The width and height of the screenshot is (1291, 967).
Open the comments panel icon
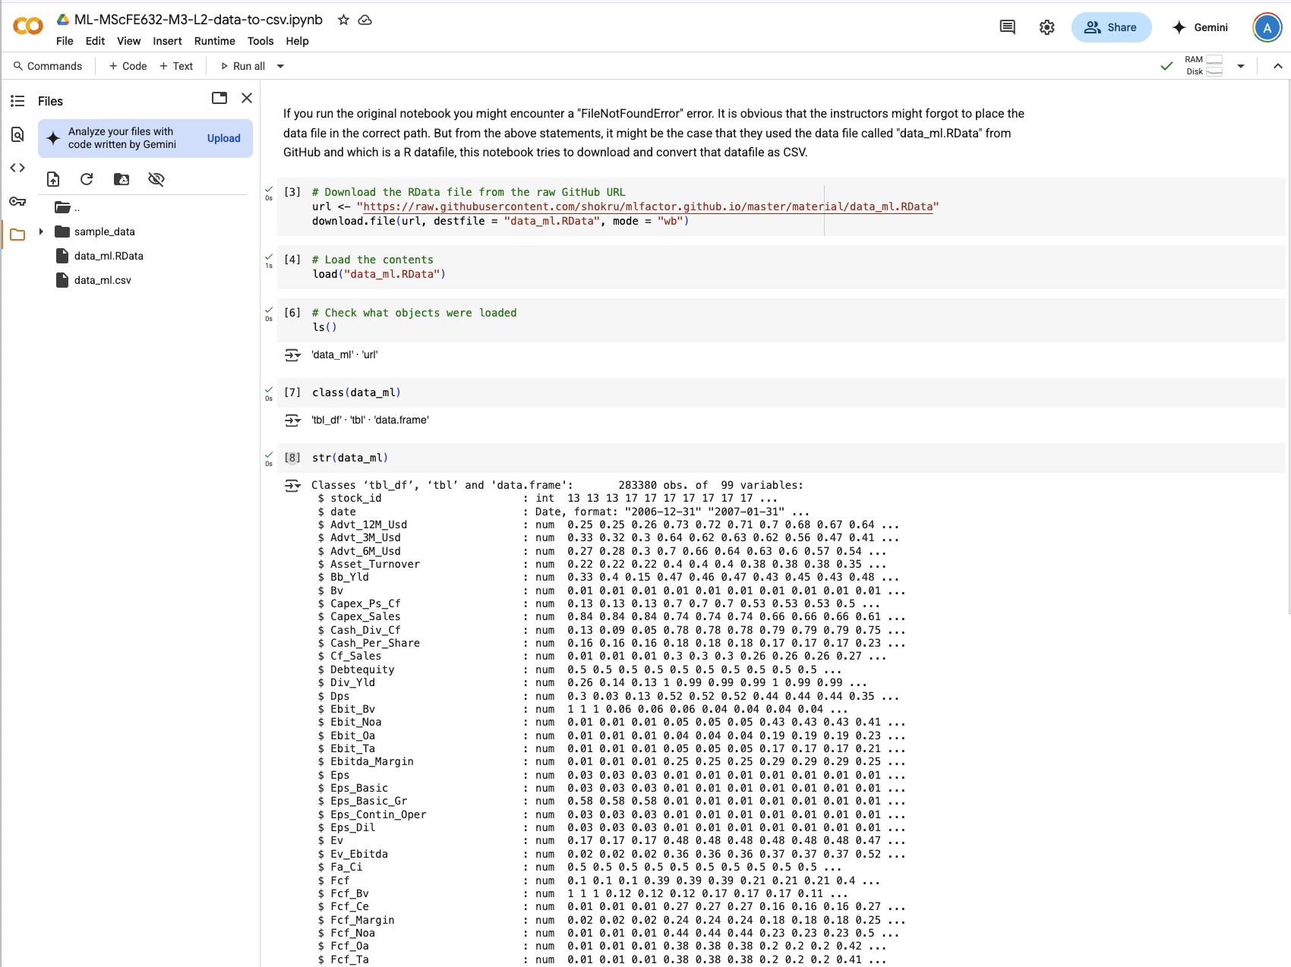(x=1008, y=27)
